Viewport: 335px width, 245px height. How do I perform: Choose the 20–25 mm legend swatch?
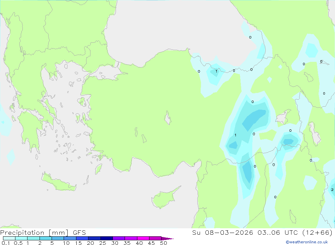point(94,238)
